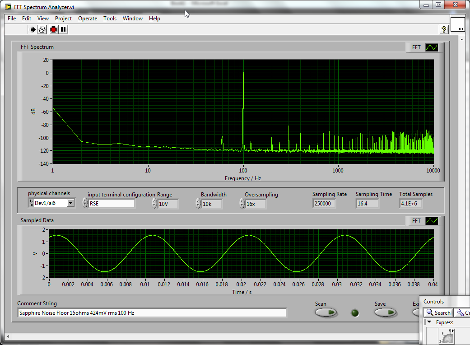Screen dimensions: 470x345
Task: Click the Scan button
Action: click(x=326, y=312)
